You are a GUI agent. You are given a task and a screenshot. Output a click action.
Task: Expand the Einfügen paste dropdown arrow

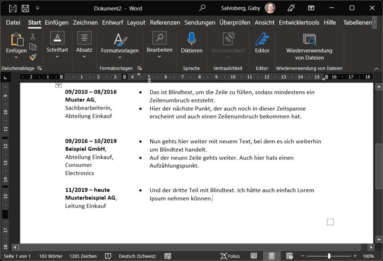[x=16, y=57]
